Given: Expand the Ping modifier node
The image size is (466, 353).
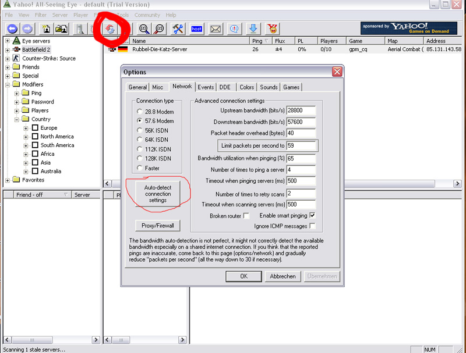Looking at the screenshot, I should pos(17,94).
